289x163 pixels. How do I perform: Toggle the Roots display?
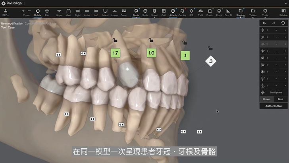click(x=136, y=13)
